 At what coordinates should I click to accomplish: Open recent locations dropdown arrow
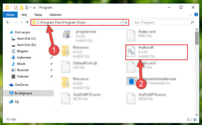tap(22, 22)
